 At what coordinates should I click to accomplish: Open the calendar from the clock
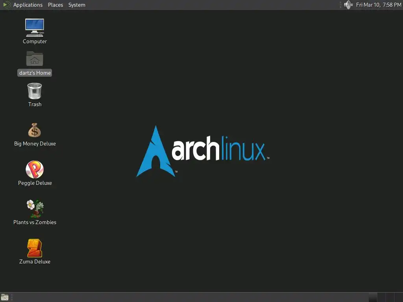tap(379, 5)
